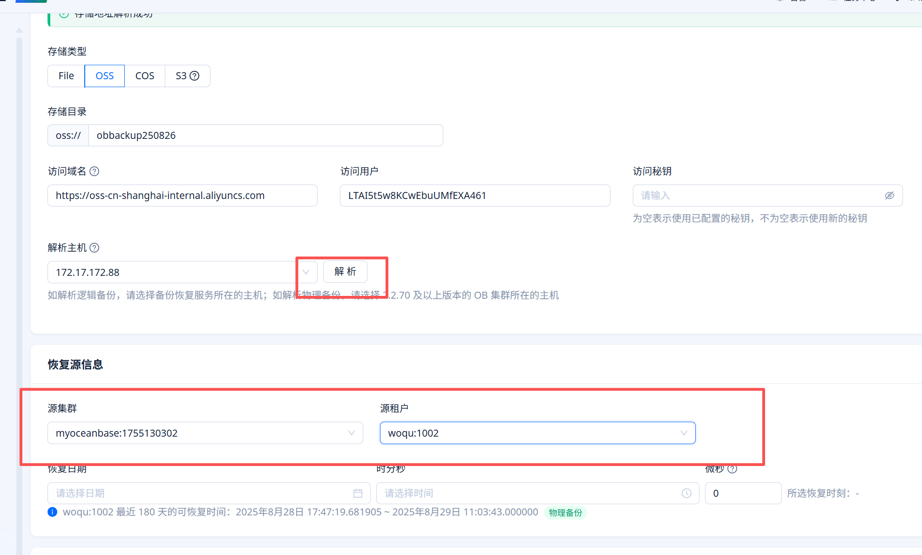This screenshot has width=922, height=555.
Task: Click the secret key hint text below 访问秘钥
Action: coord(750,218)
